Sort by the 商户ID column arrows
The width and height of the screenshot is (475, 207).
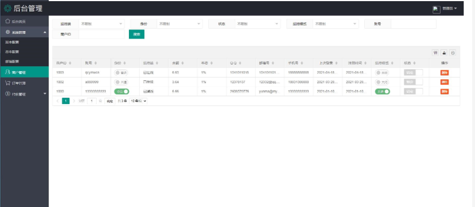coord(70,63)
